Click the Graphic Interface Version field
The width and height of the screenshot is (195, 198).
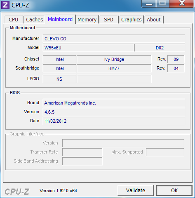123,143
